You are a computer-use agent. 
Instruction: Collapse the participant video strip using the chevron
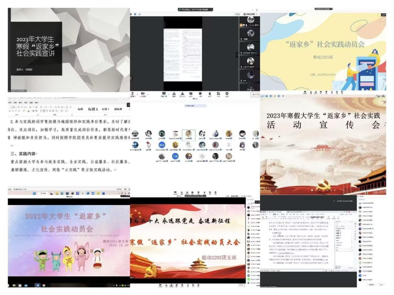click(237, 55)
